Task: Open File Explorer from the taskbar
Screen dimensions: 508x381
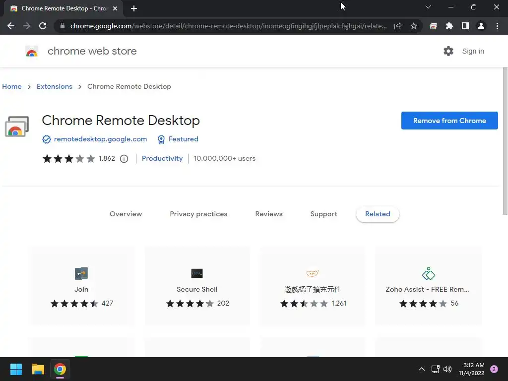Action: (38, 369)
